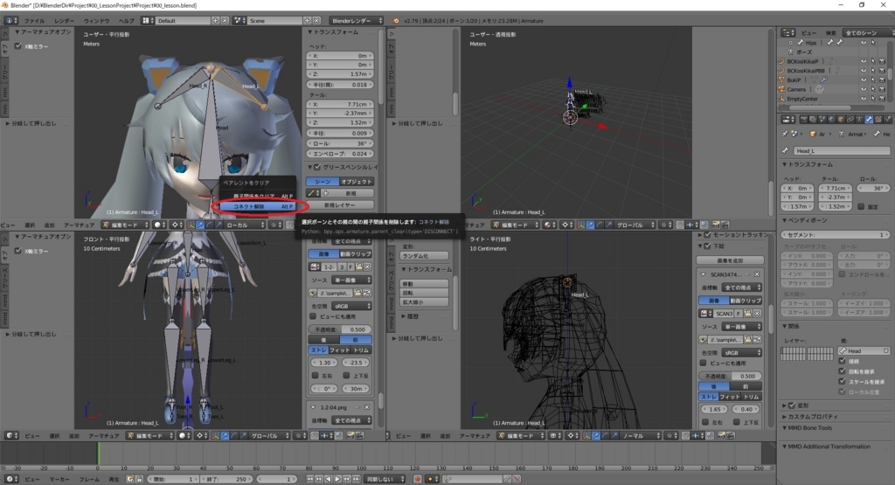This screenshot has width=895, height=485.
Task: Click the ランダム化 button
Action: (424, 256)
